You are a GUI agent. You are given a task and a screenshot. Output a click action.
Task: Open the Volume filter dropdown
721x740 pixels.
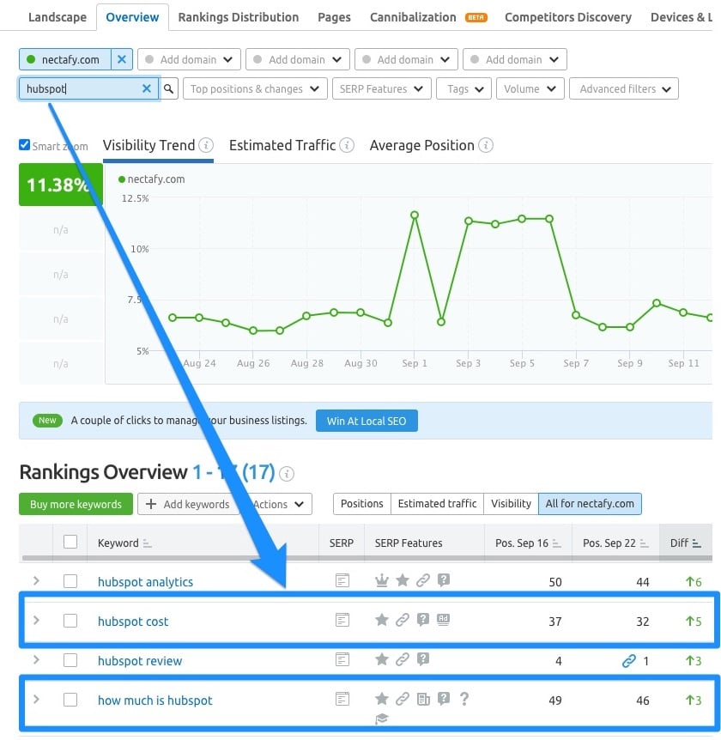[x=530, y=88]
